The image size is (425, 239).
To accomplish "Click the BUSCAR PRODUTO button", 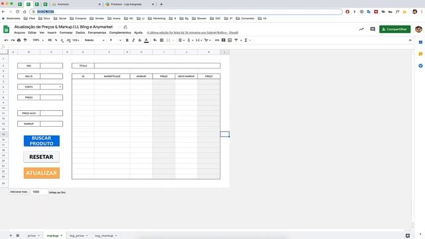I will click(x=41, y=141).
